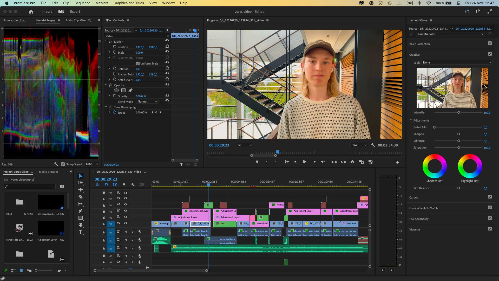This screenshot has height=281, width=499.
Task: Expand the HSL Secondary section
Action: point(419,219)
